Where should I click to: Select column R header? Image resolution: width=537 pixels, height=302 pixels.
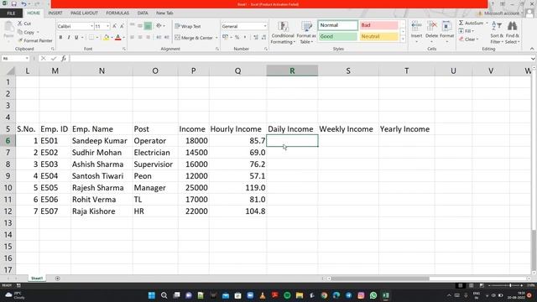coord(292,70)
